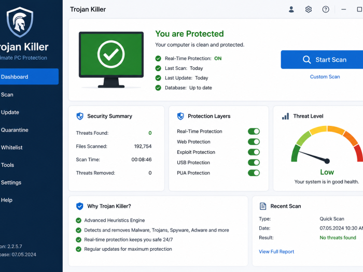Click the help question mark icon

(x=326, y=9)
